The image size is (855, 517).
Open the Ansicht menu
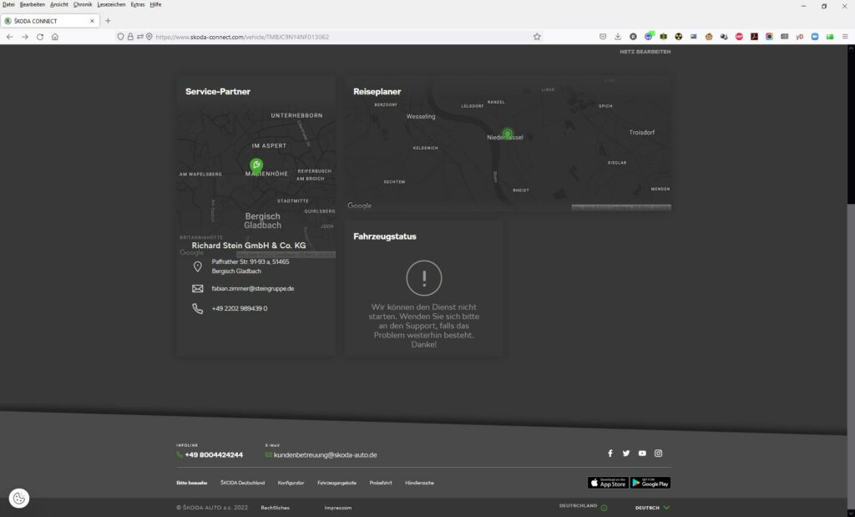tap(59, 4)
